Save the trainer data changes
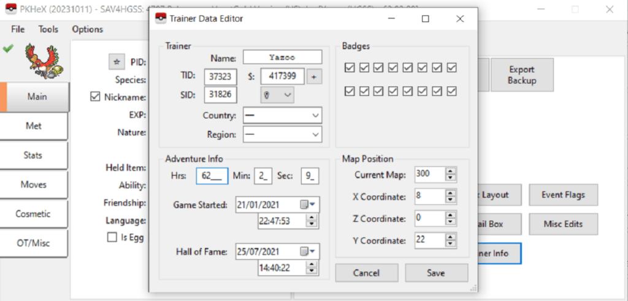 tap(436, 273)
